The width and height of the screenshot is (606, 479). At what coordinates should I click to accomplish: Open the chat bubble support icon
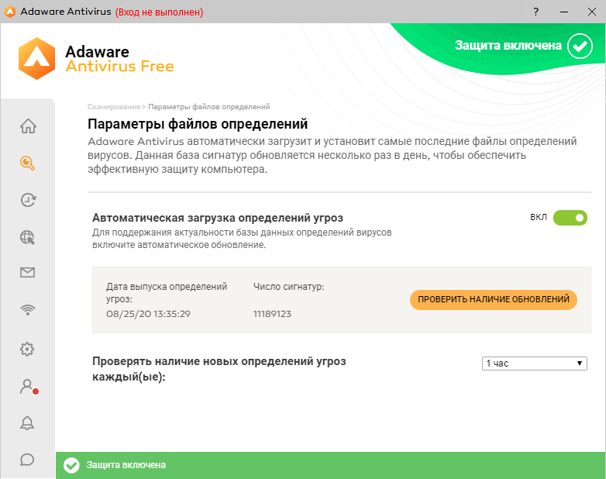(27, 460)
